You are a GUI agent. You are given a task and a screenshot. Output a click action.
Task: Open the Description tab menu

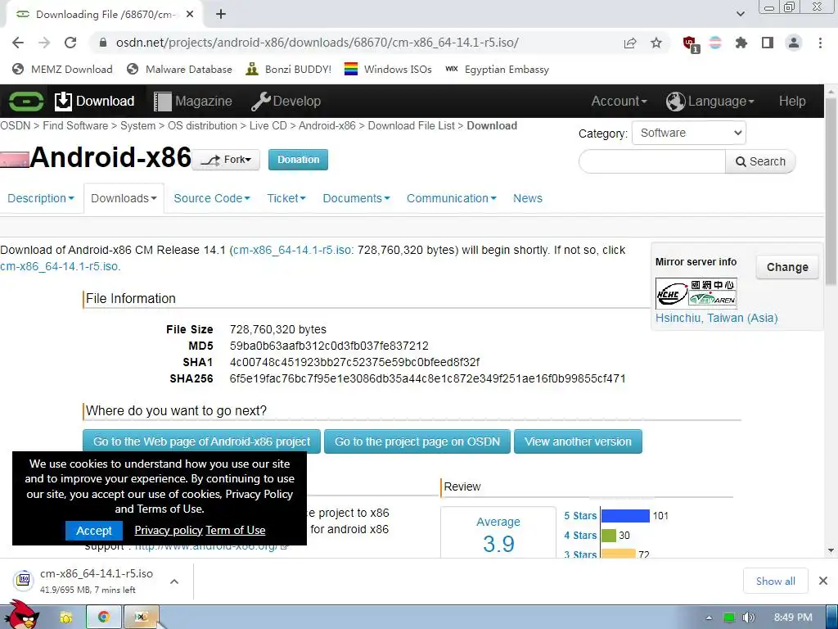[x=41, y=198]
